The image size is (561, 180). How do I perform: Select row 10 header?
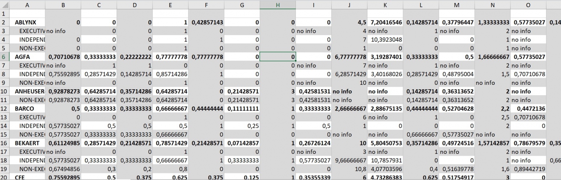point(5,91)
